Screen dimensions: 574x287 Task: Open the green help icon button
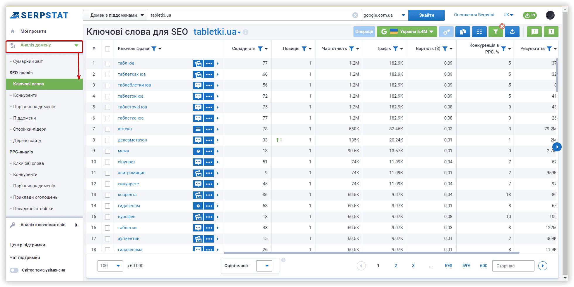pyautogui.click(x=551, y=32)
